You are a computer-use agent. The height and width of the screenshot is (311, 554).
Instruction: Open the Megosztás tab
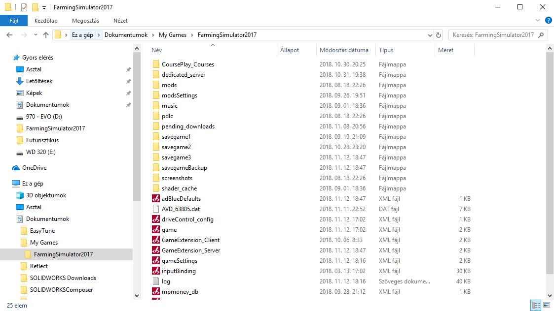(x=85, y=21)
